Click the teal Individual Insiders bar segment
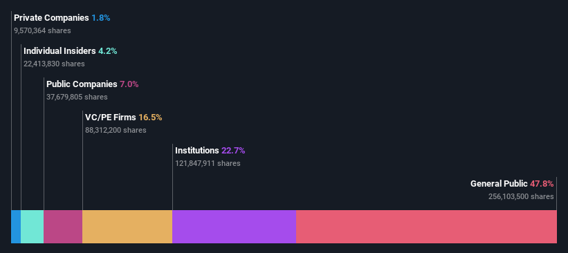The image size is (568, 253). point(33,227)
